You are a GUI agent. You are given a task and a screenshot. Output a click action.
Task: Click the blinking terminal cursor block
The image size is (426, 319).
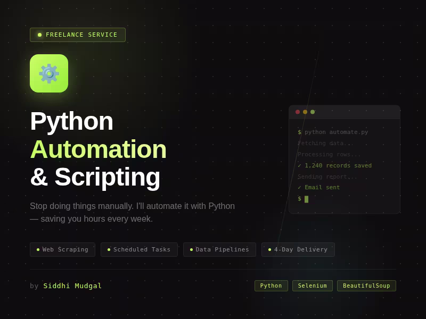[x=307, y=199]
